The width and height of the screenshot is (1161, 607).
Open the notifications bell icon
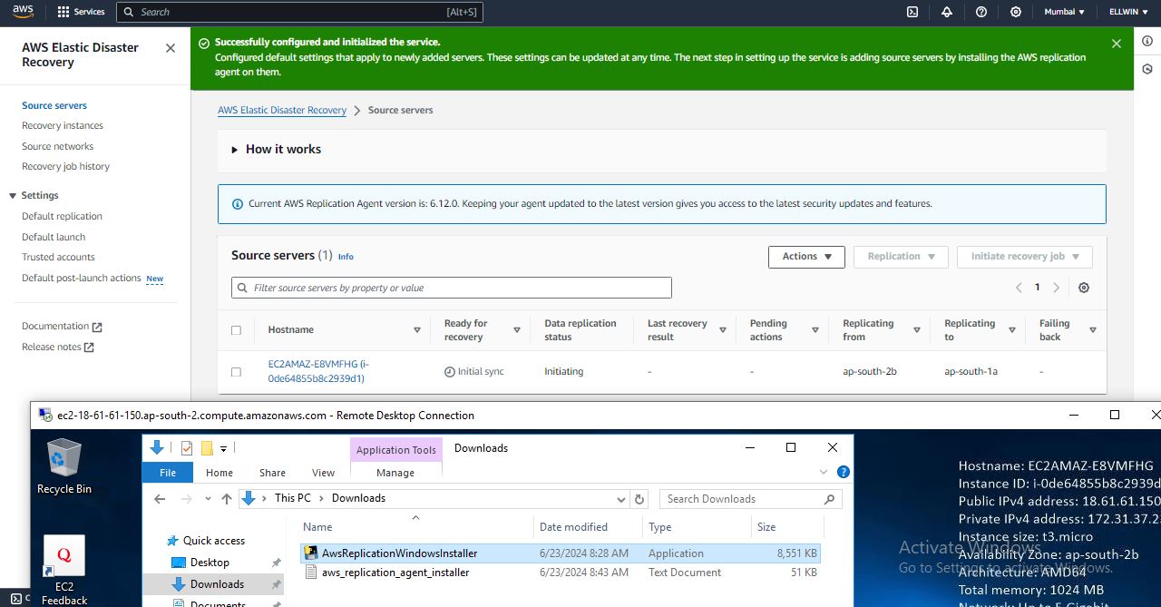point(947,12)
